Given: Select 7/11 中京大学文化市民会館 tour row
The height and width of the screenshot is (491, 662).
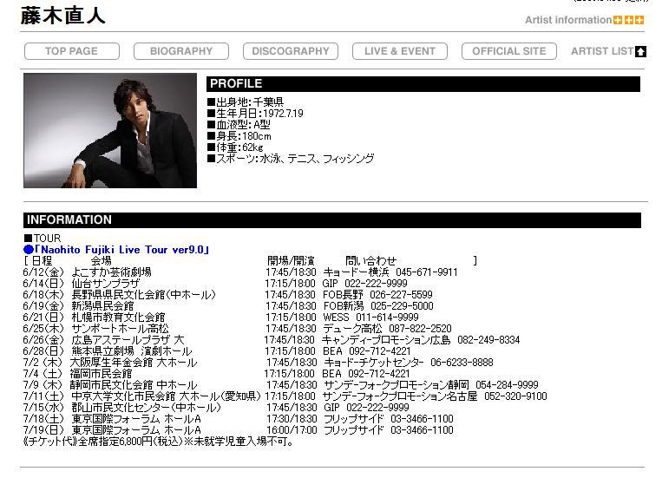Looking at the screenshot, I should tap(285, 396).
